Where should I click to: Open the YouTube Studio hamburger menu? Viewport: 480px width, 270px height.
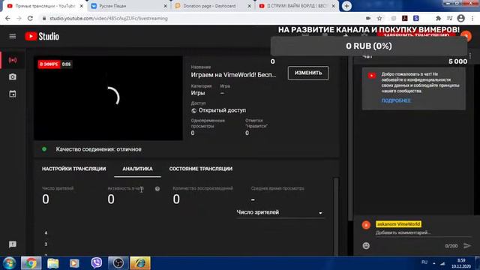click(x=13, y=37)
